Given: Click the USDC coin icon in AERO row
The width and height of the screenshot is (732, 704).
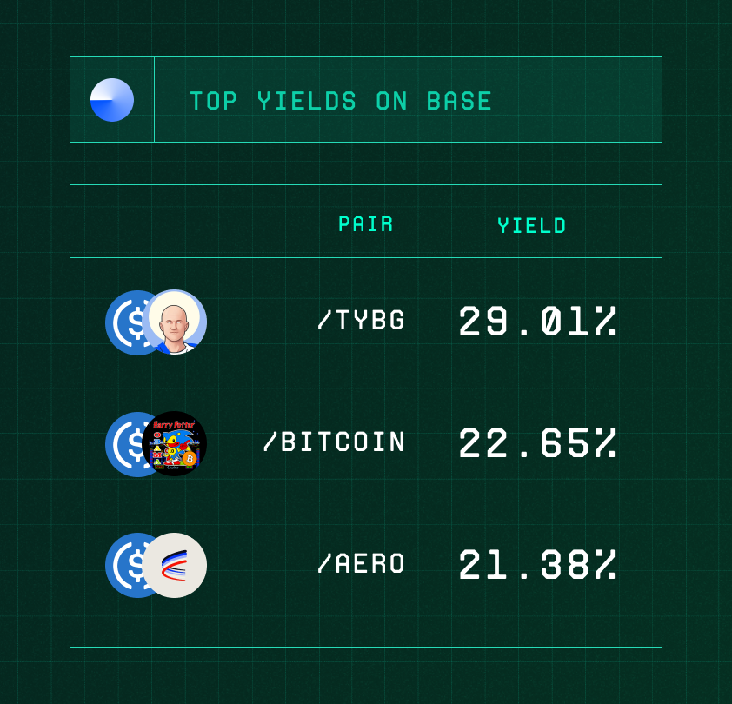Looking at the screenshot, I should (125, 565).
